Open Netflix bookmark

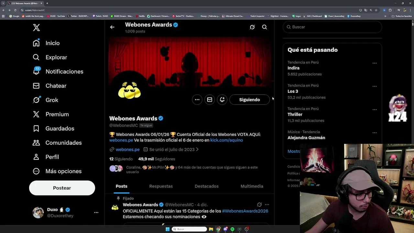(140, 16)
